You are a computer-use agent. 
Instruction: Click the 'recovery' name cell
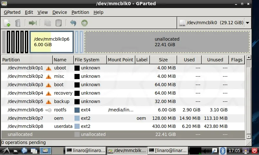[x=63, y=93]
